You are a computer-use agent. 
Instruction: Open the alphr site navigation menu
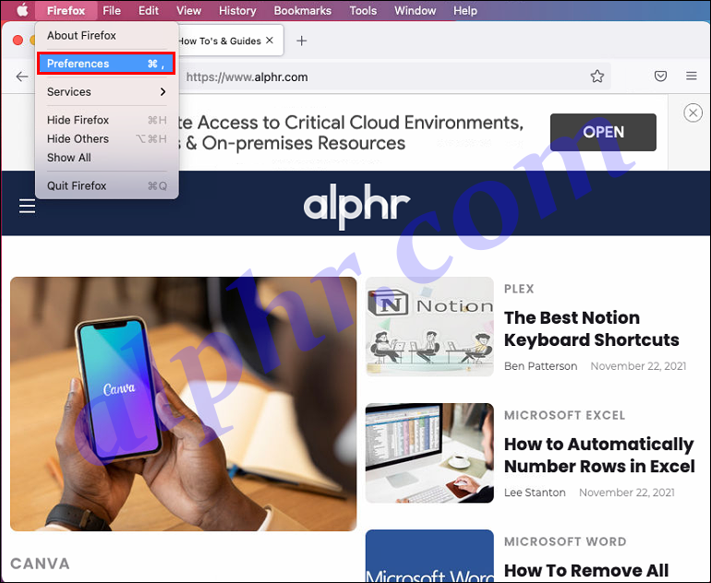coord(27,206)
